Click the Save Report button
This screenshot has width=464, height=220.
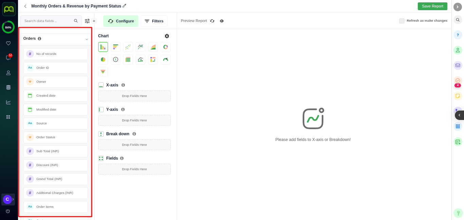(x=432, y=6)
